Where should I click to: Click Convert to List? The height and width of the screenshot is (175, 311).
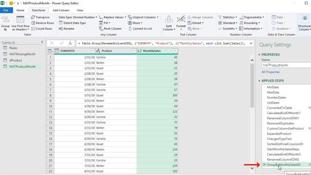(140, 29)
